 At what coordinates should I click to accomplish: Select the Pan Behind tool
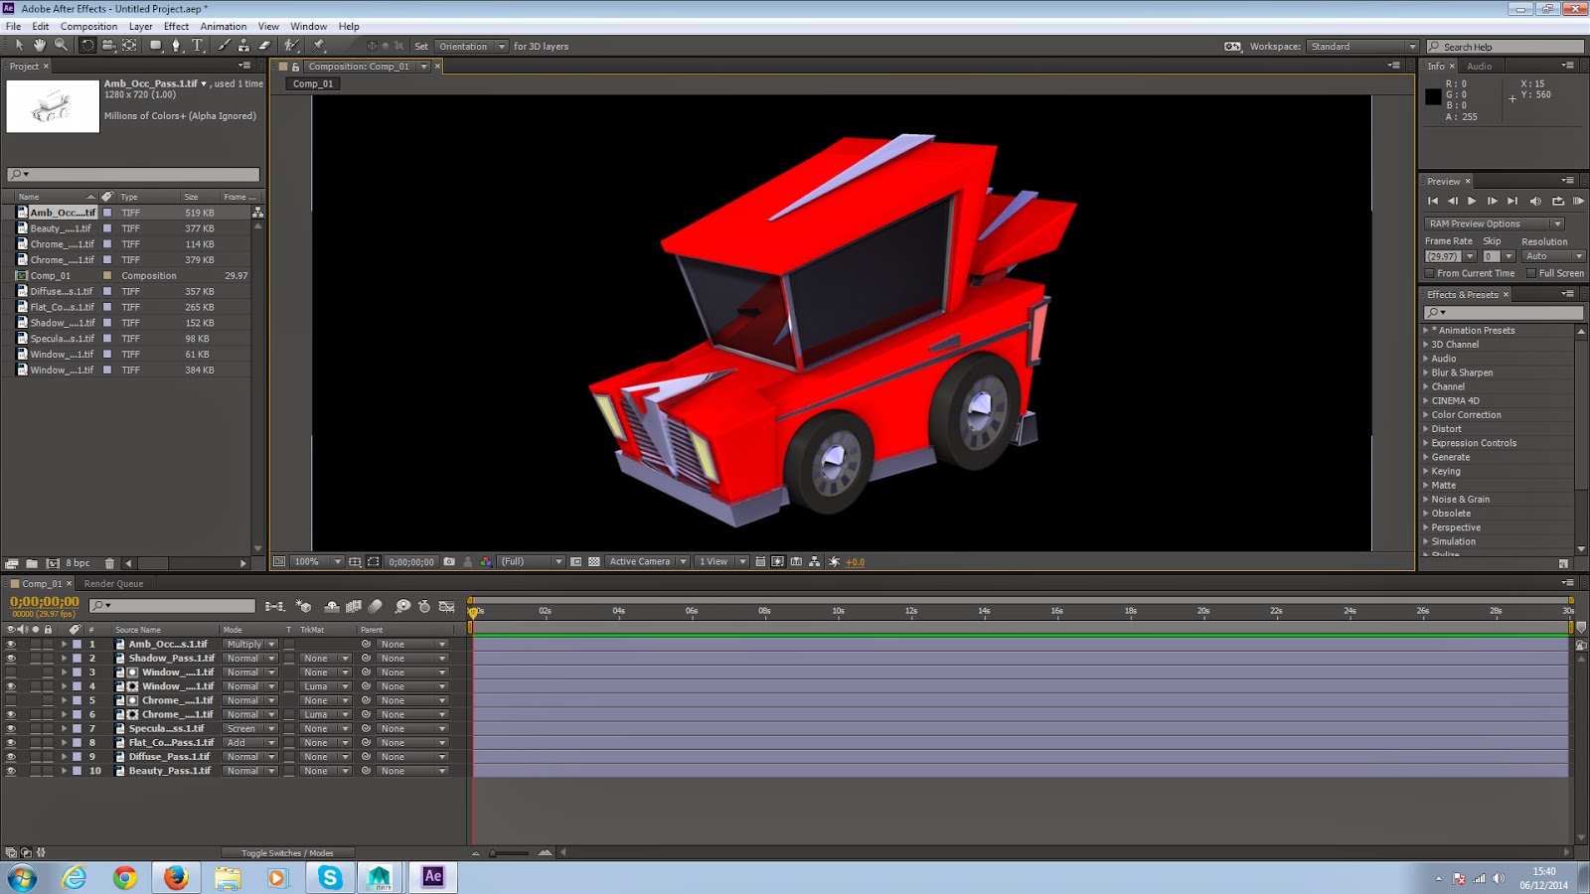point(129,46)
